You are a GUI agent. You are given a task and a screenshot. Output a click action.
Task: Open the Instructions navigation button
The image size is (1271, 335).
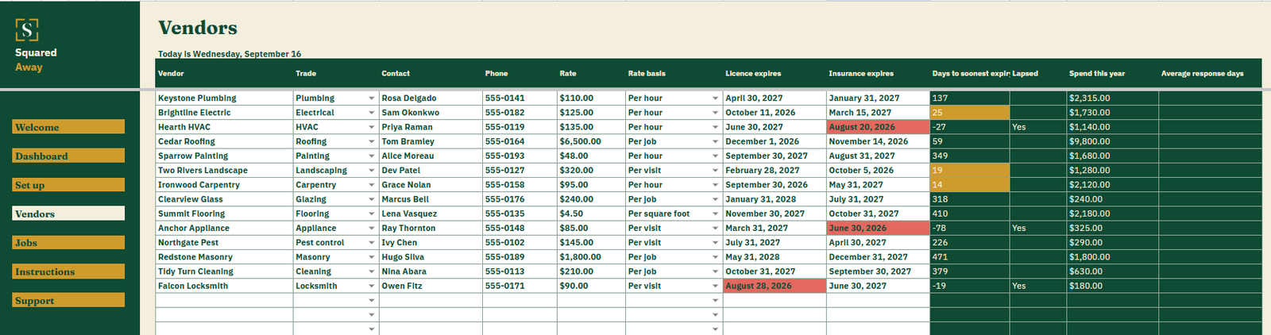(68, 271)
